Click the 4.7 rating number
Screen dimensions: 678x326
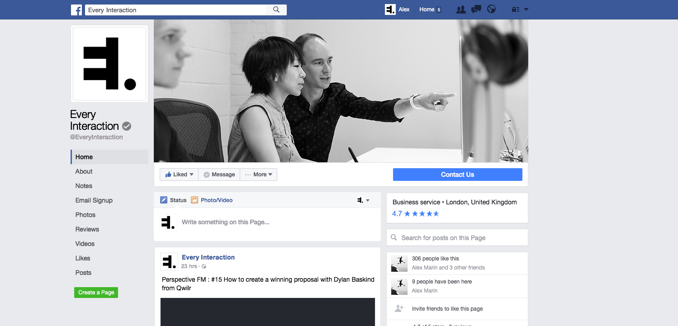397,214
